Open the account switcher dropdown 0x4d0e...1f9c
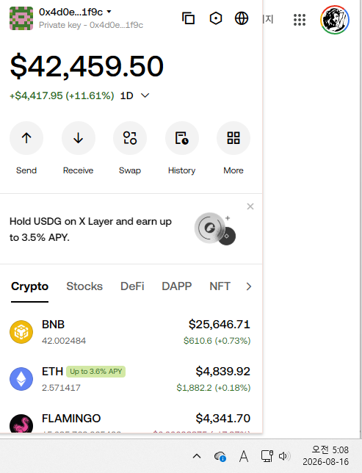This screenshot has width=362, height=473. [x=75, y=12]
